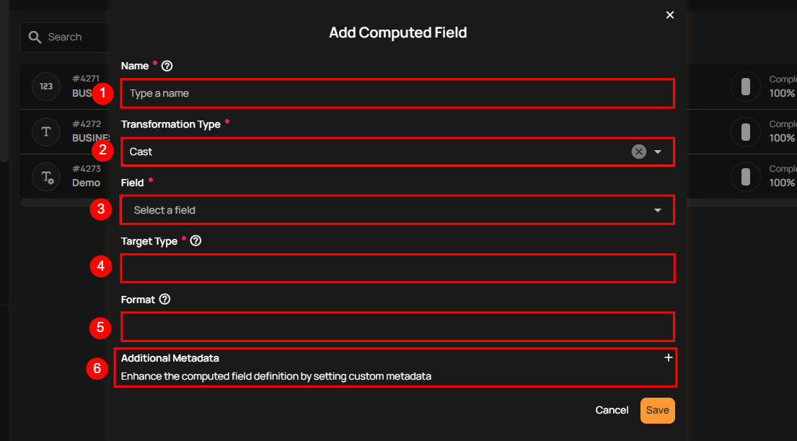
Task: Click the help icon beside Format label
Action: [164, 300]
